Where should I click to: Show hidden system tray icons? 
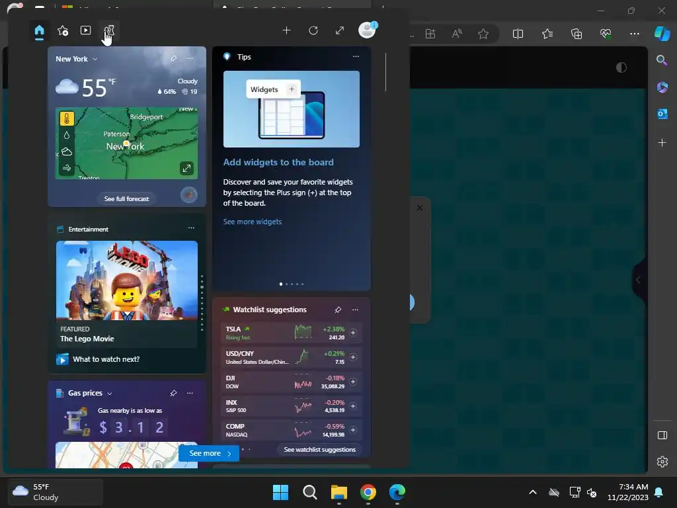click(533, 492)
